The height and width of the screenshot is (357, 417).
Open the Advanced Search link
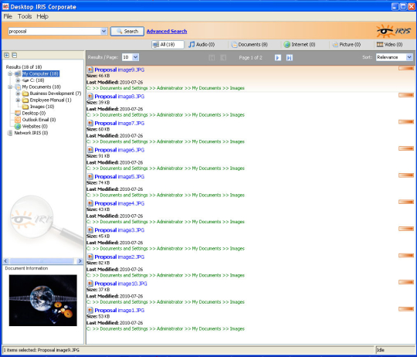pos(167,32)
